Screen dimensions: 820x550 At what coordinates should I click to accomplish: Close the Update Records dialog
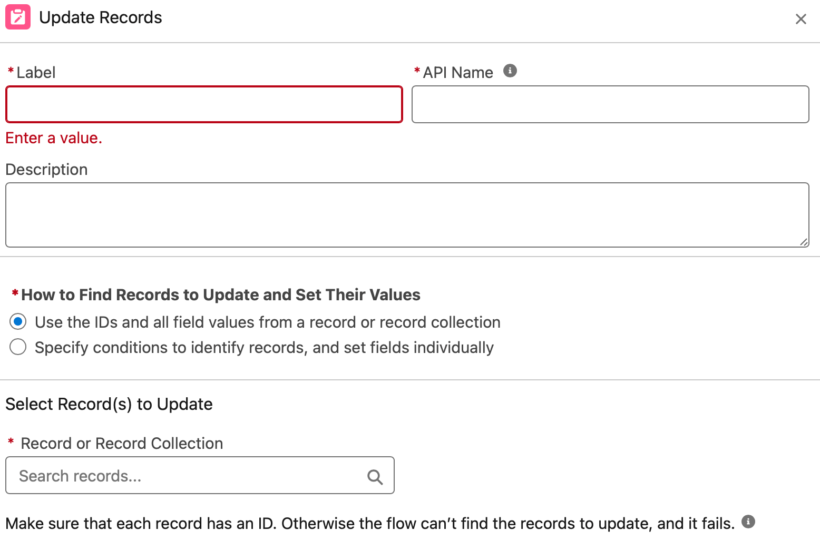pyautogui.click(x=801, y=19)
